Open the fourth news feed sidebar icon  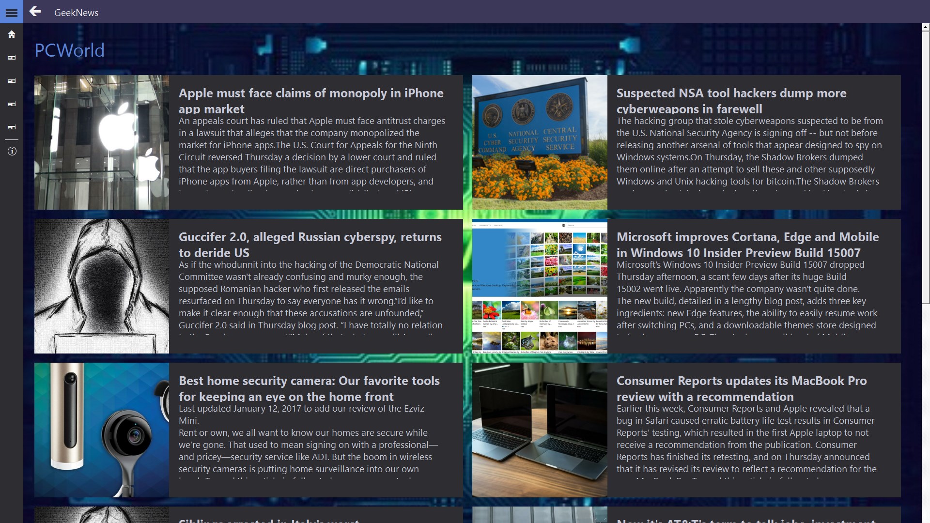pos(12,127)
